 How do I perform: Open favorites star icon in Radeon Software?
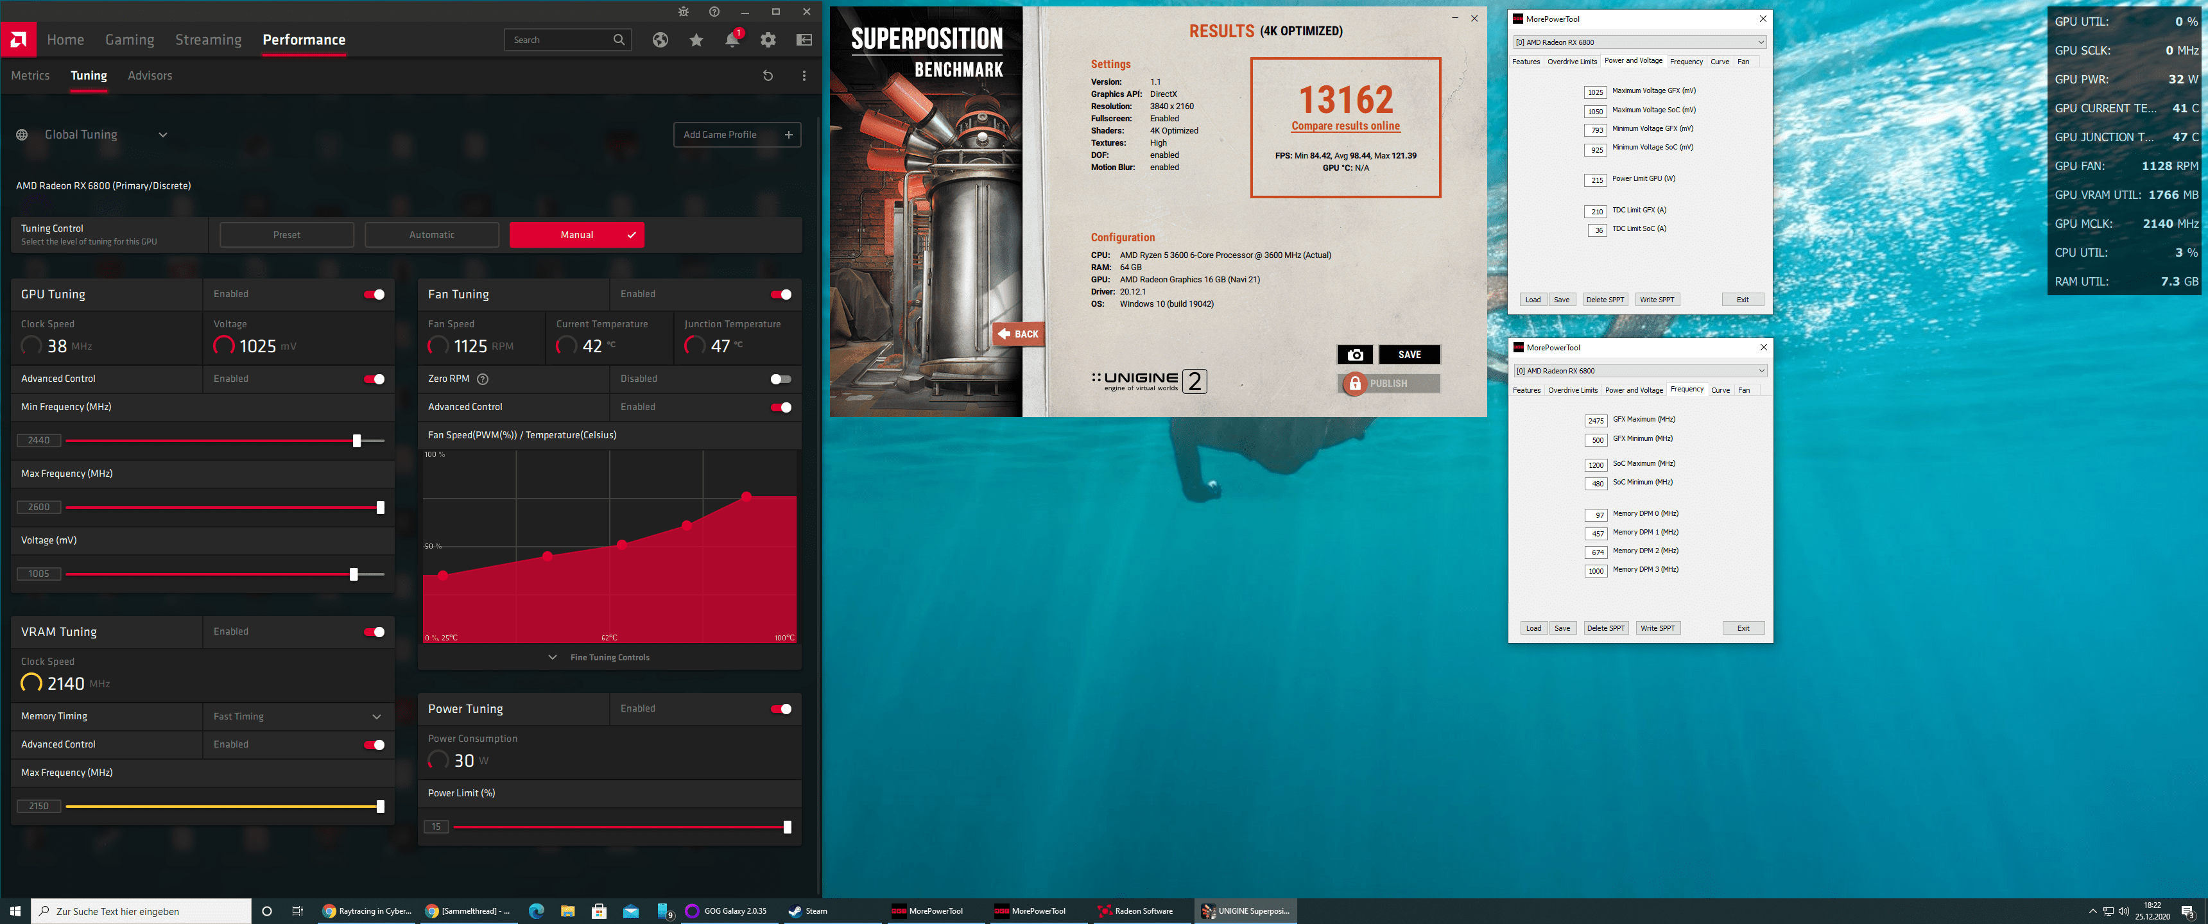click(x=696, y=39)
